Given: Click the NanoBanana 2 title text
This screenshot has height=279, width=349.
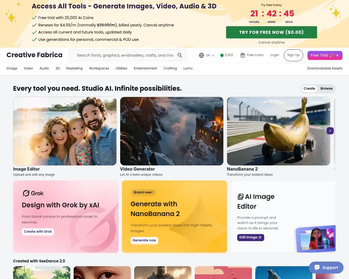Looking at the screenshot, I should point(242,169).
